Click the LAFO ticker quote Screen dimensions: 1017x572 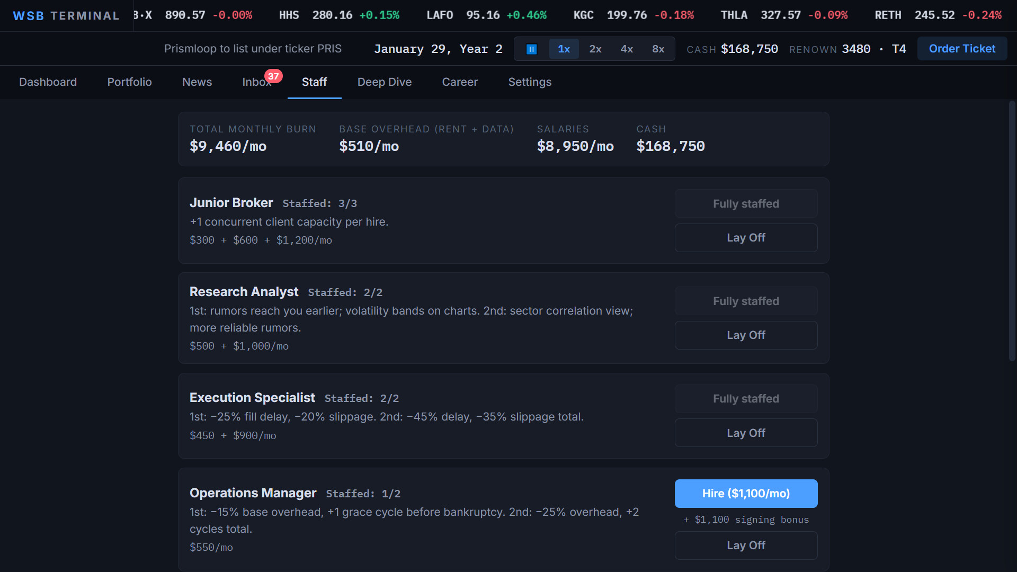click(x=486, y=15)
